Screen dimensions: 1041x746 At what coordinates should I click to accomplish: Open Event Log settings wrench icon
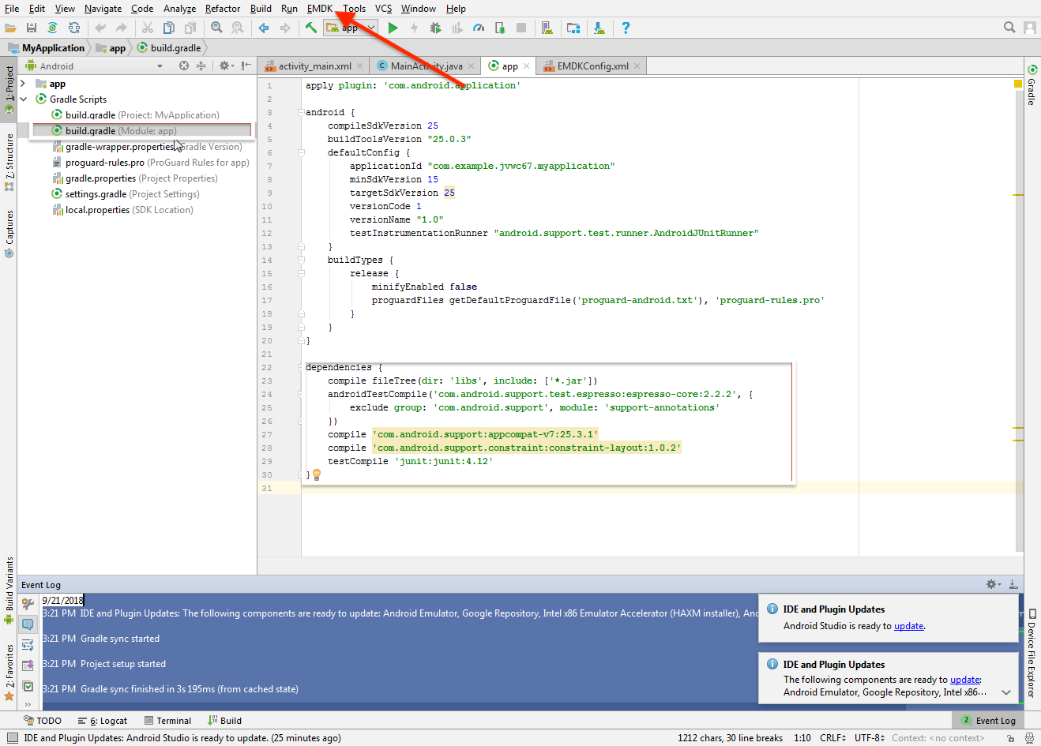point(28,604)
